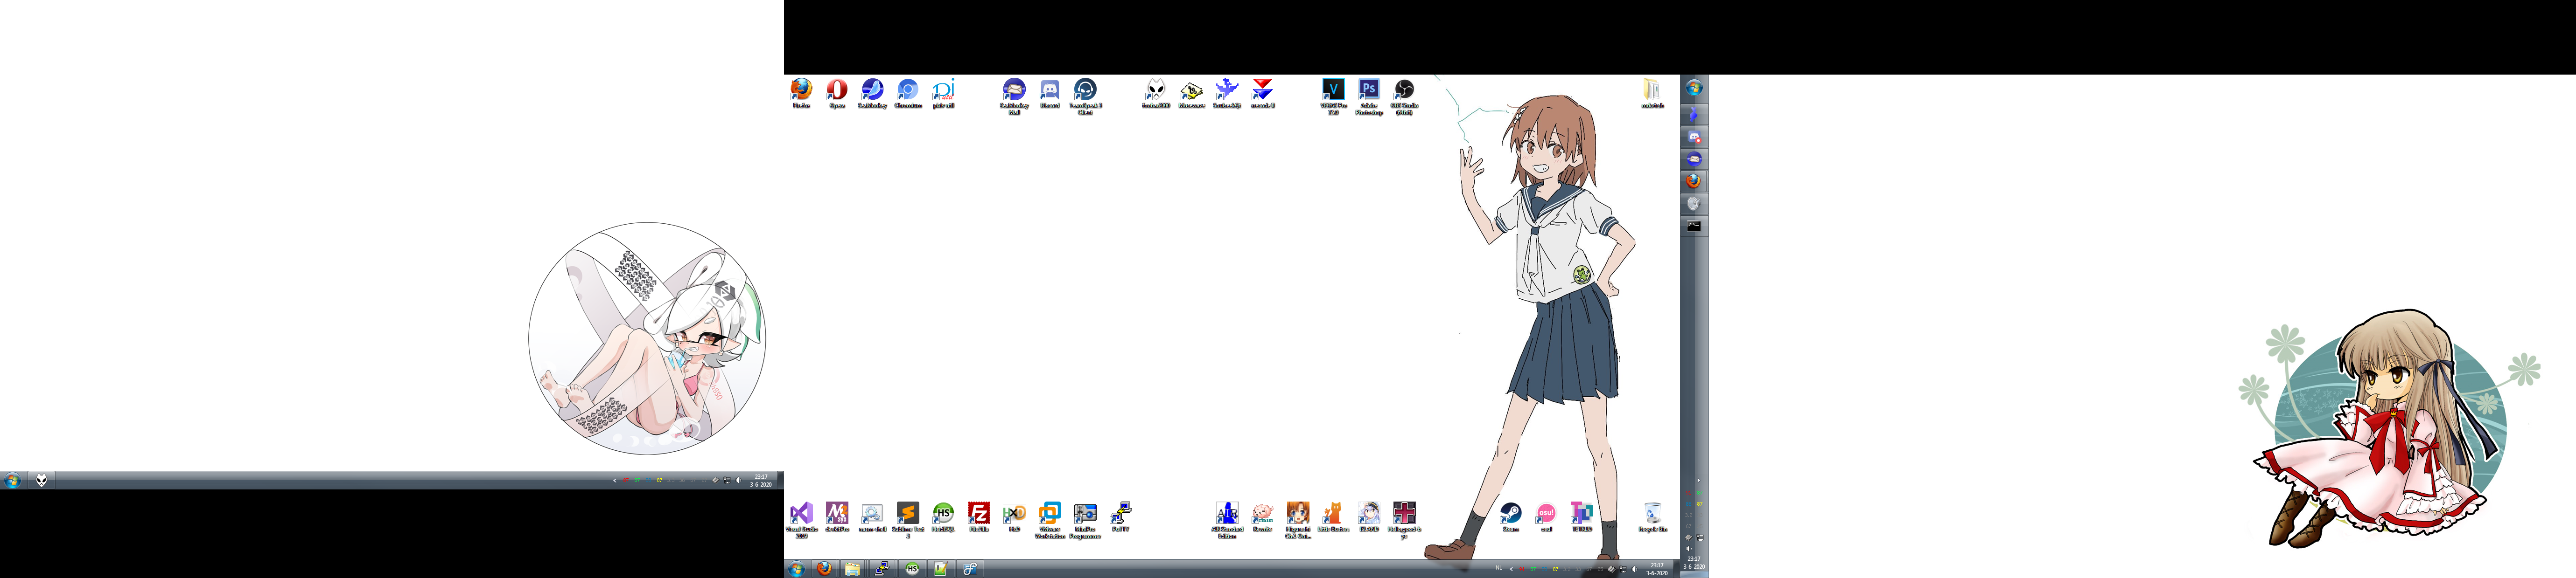This screenshot has width=2576, height=578.
Task: Open center taskbar clock showing 23:17
Action: click(1657, 569)
